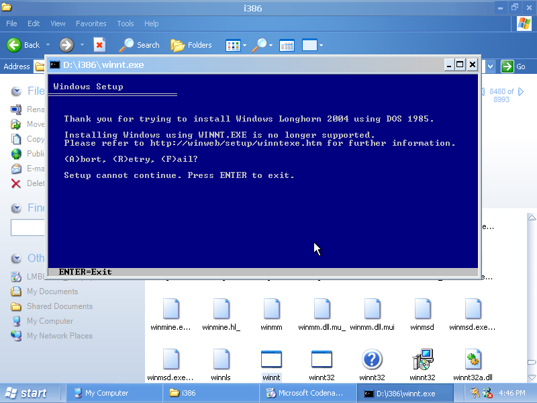Click the red X page toolbar icon
Screen dimensions: 537x403
(x=99, y=45)
